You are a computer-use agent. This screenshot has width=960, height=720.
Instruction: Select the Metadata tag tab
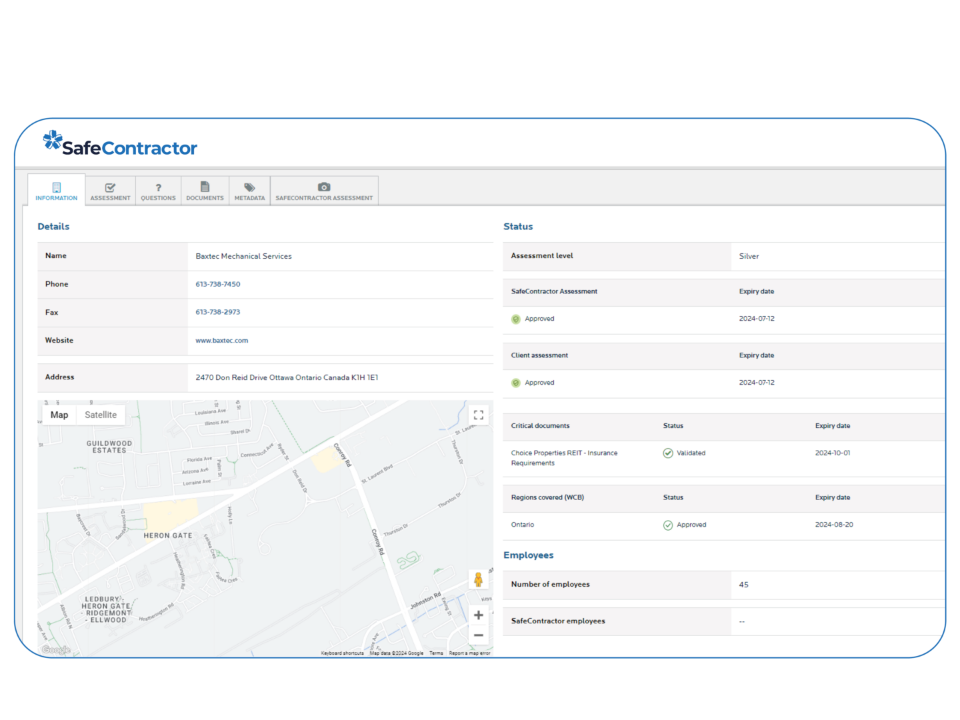tap(249, 191)
